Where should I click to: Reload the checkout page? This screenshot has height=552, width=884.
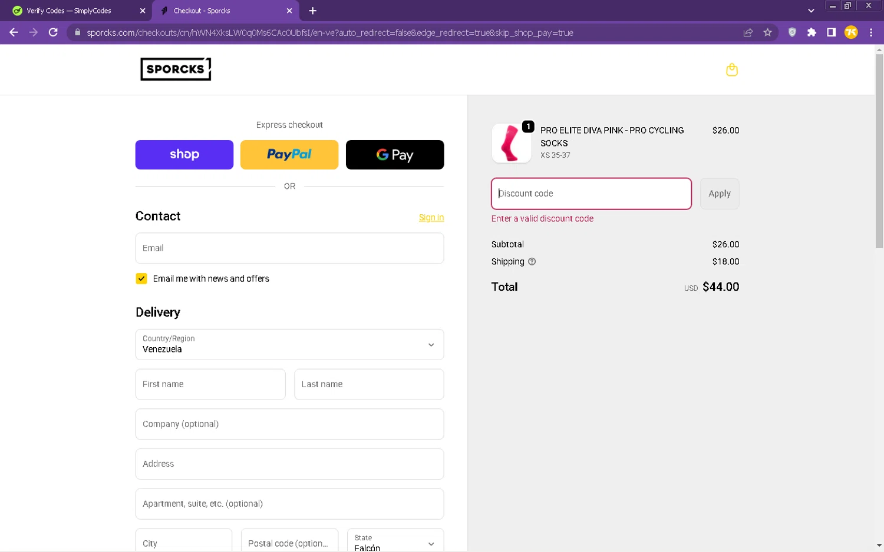click(x=53, y=32)
